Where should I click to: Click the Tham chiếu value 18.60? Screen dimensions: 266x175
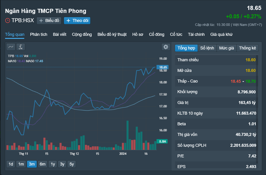point(250,60)
